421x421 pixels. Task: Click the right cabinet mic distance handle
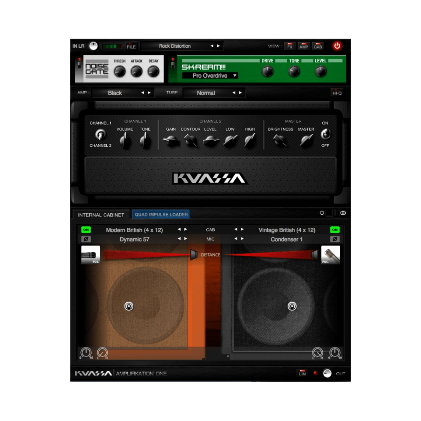(x=314, y=255)
